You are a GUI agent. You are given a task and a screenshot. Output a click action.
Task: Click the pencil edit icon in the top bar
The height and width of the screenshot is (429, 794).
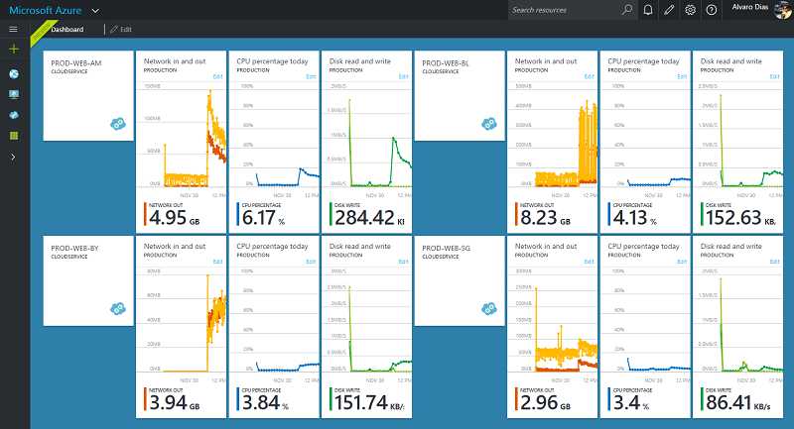coord(669,10)
